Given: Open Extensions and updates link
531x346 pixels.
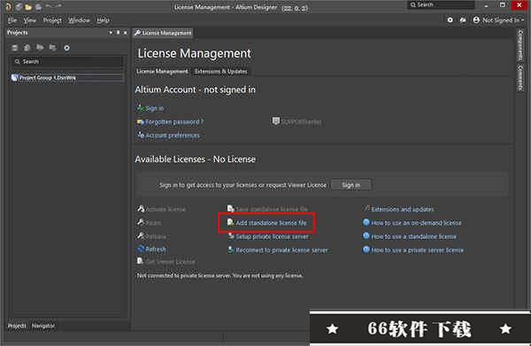Looking at the screenshot, I should pos(398,209).
